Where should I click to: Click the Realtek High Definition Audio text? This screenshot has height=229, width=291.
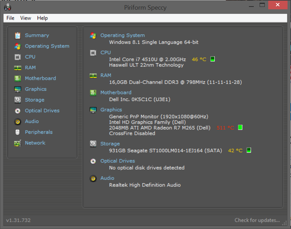(145, 185)
